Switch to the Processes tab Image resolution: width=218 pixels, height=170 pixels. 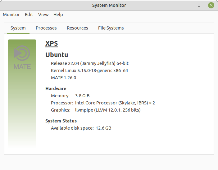[x=46, y=28]
